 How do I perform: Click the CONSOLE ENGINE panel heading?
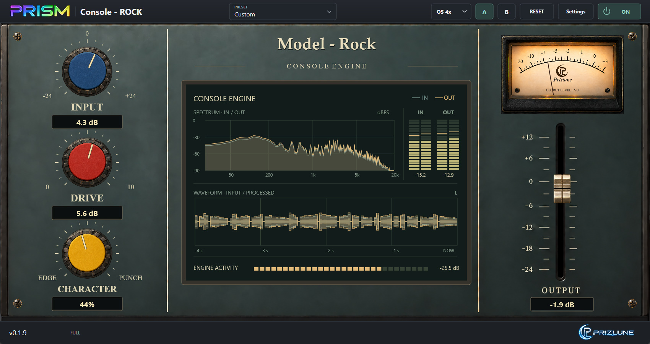224,99
